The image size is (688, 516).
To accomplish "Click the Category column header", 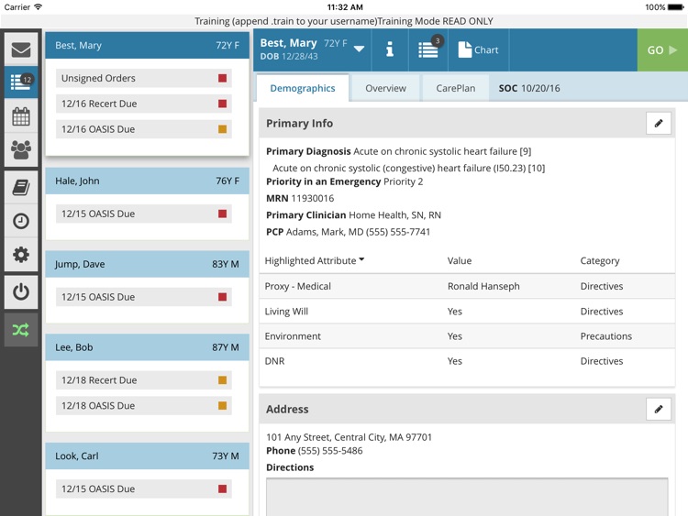I will [x=600, y=261].
